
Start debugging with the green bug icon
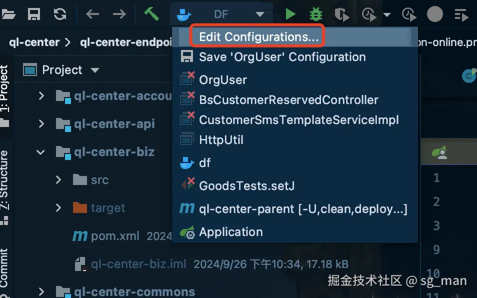click(316, 14)
